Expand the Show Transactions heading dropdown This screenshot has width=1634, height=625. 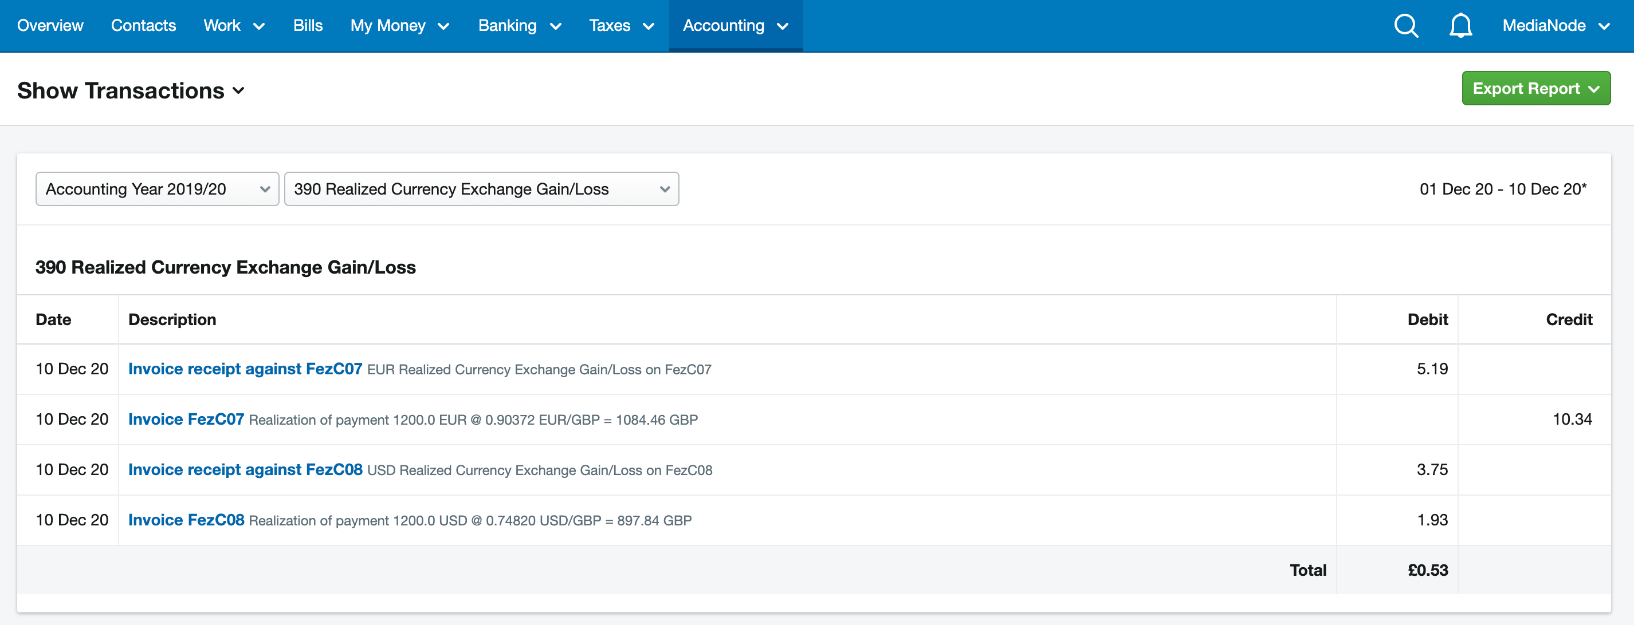tap(131, 90)
